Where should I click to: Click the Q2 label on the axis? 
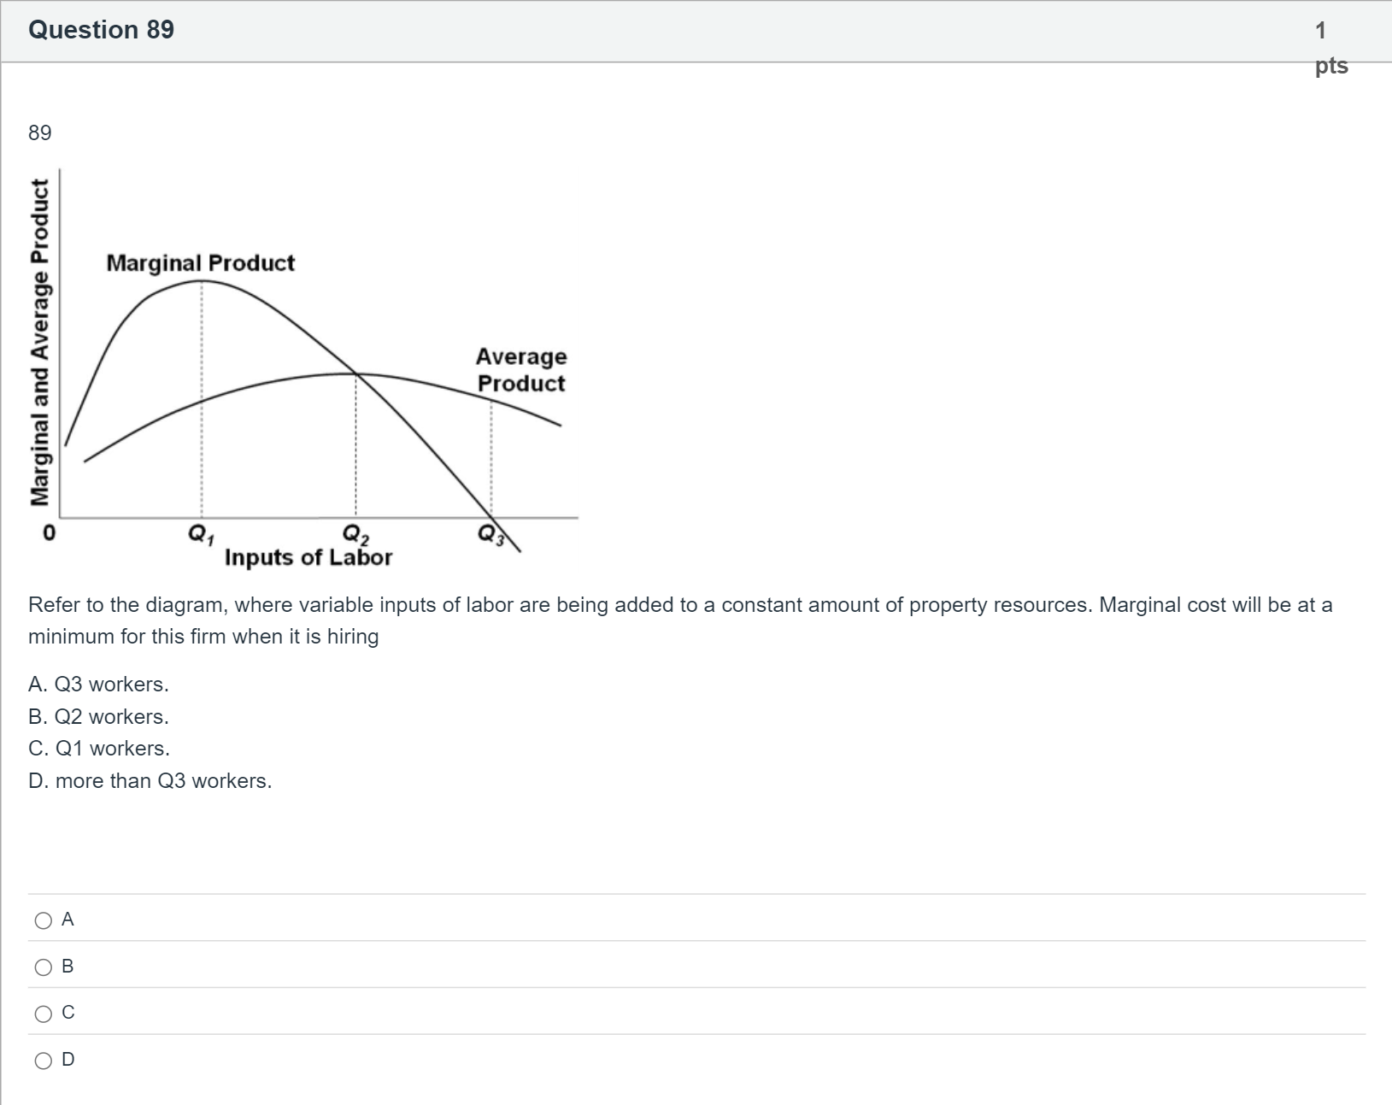(x=355, y=534)
